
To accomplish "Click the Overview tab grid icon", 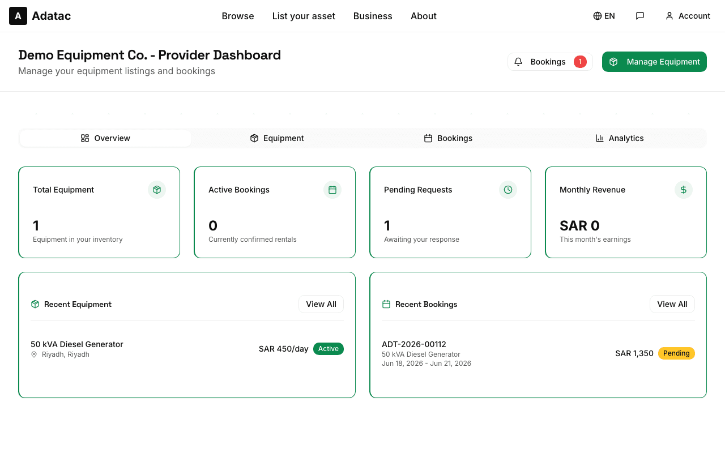I will 85,138.
